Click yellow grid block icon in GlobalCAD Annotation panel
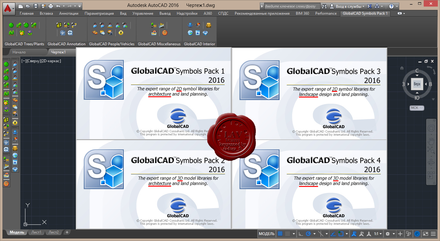This screenshot has width=440, height=241. (x=59, y=25)
